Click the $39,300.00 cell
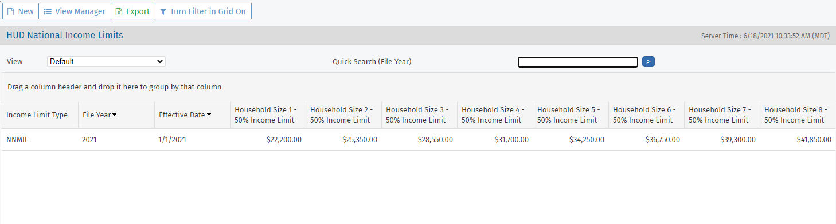The width and height of the screenshot is (836, 224). pyautogui.click(x=722, y=140)
